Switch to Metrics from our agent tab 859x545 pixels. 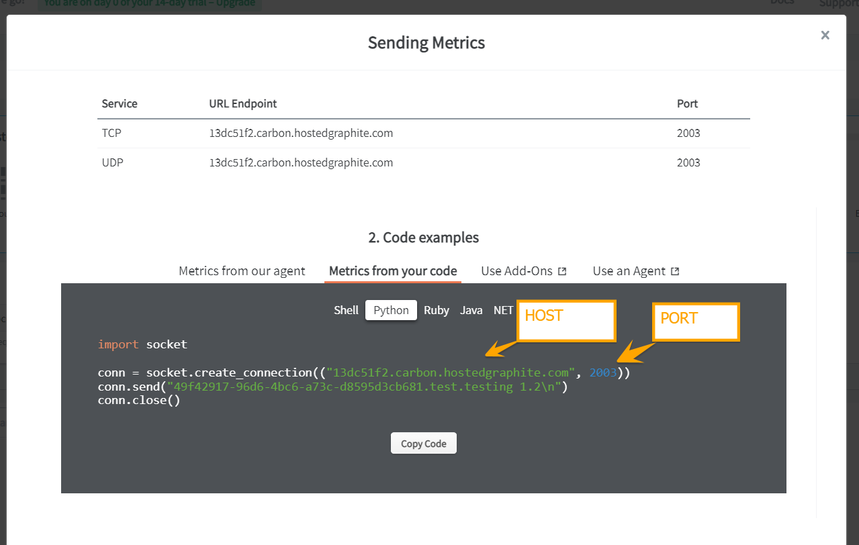point(242,271)
